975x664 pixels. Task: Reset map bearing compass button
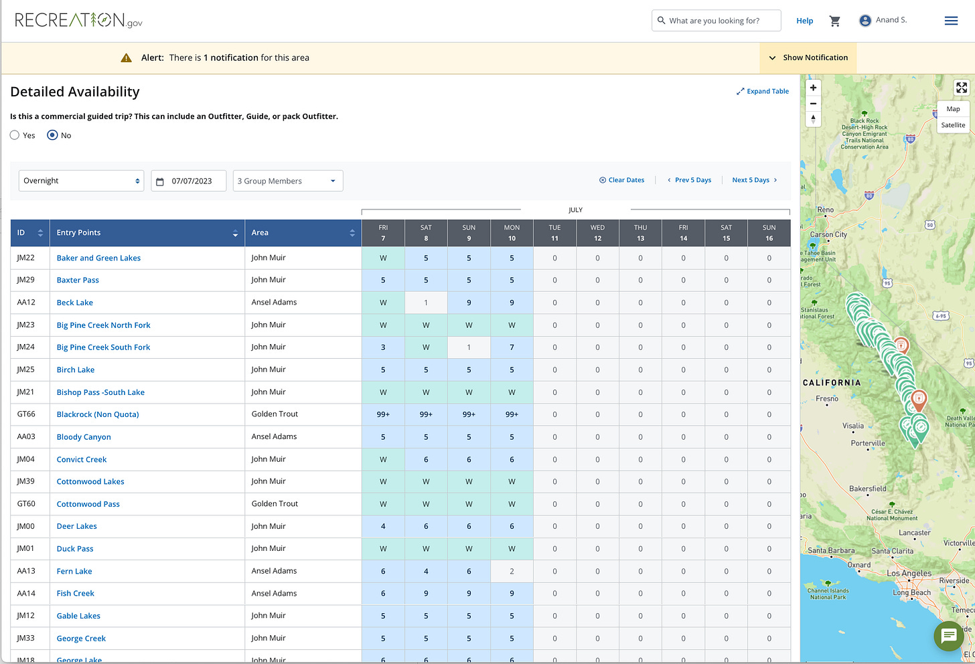pyautogui.click(x=813, y=119)
